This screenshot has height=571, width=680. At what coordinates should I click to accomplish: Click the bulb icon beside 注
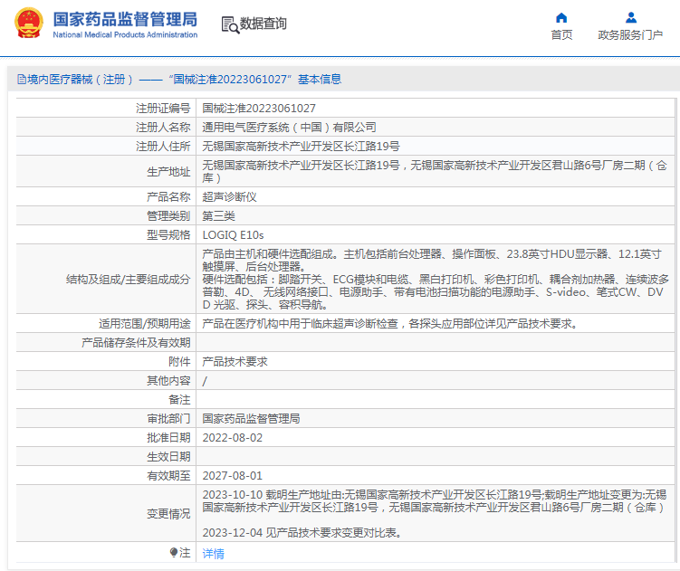tap(174, 552)
